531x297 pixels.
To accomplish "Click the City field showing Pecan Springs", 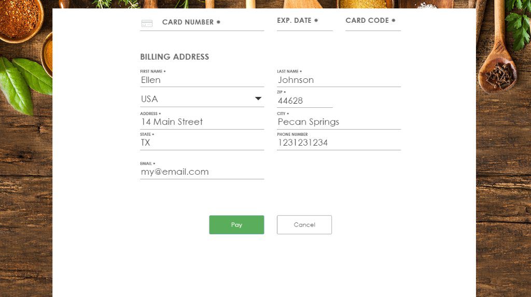I will (x=339, y=122).
